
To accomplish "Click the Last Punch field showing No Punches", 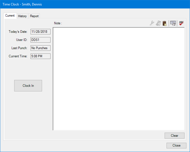I will point(40,48).
